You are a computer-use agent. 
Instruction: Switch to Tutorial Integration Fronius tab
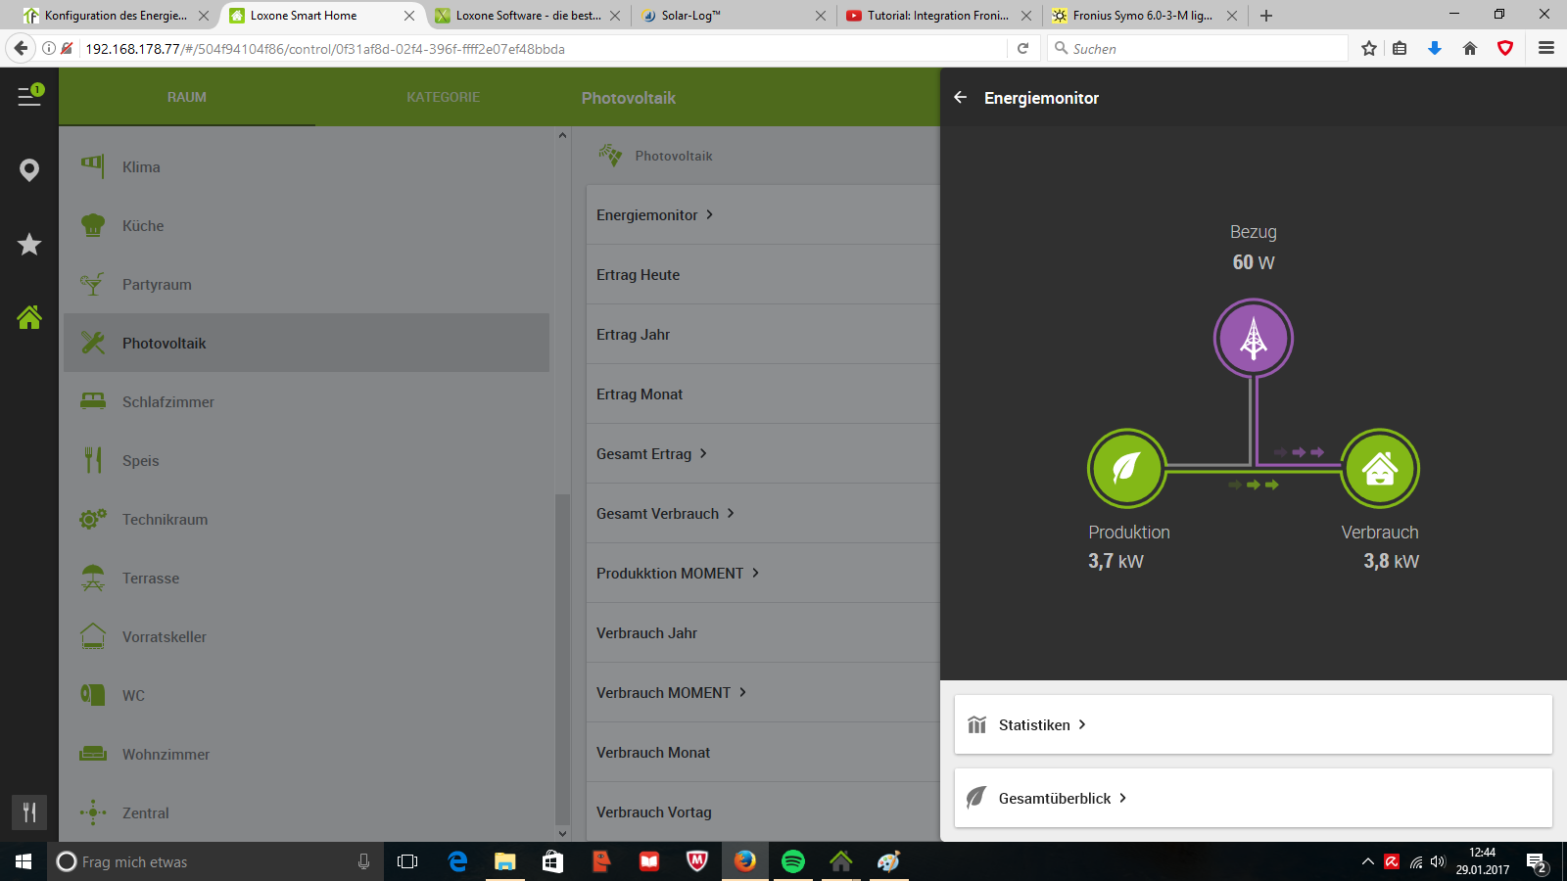tap(938, 16)
